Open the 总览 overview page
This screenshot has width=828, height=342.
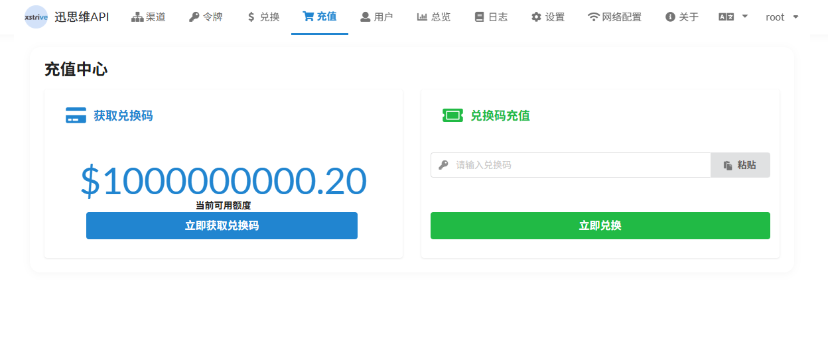coord(434,17)
